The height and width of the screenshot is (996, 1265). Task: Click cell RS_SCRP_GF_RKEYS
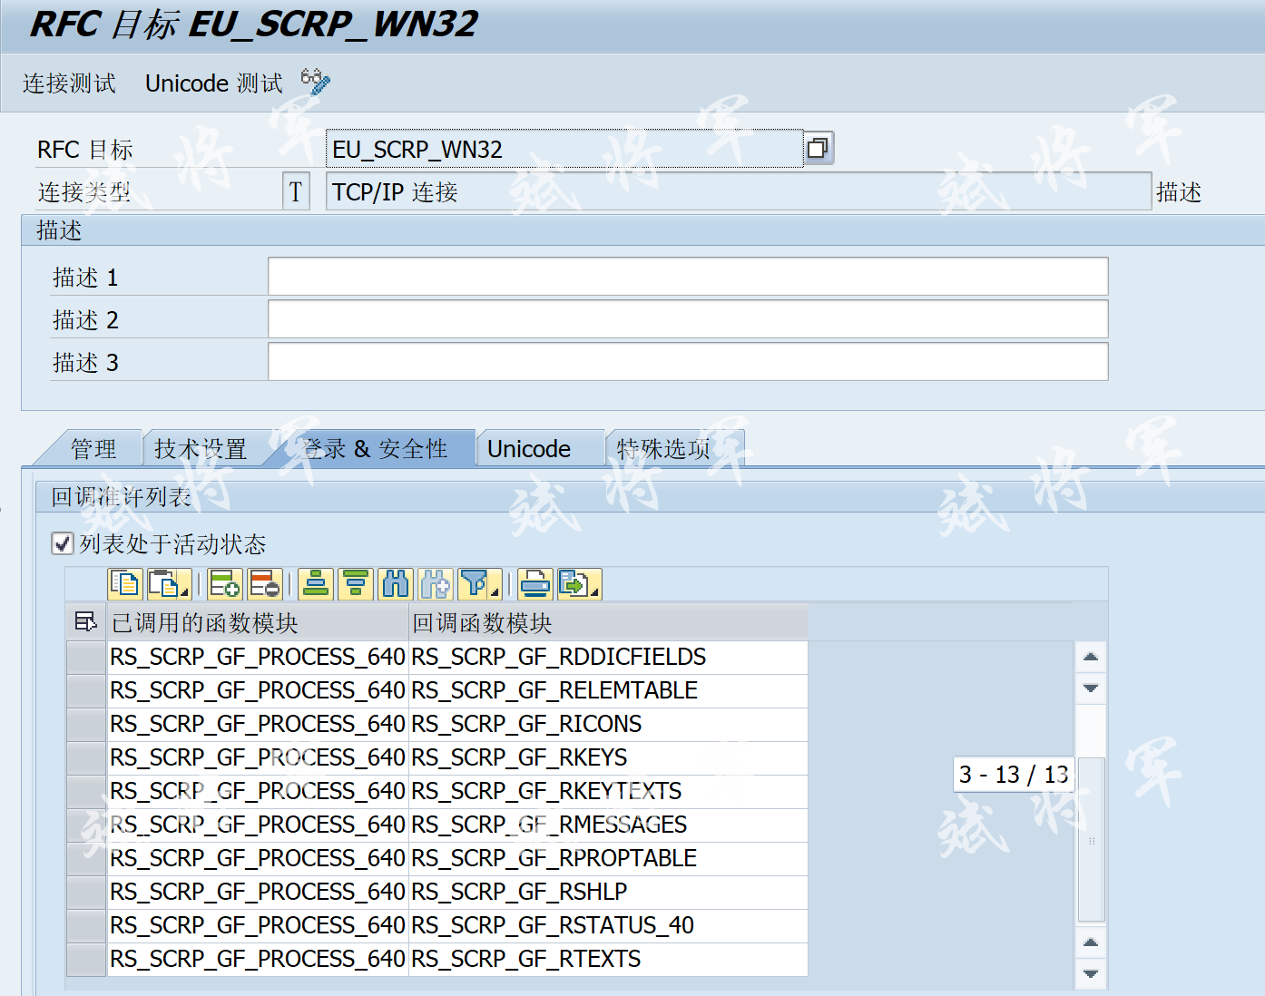point(608,757)
